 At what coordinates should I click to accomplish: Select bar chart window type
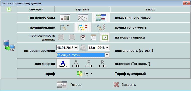(65, 17)
